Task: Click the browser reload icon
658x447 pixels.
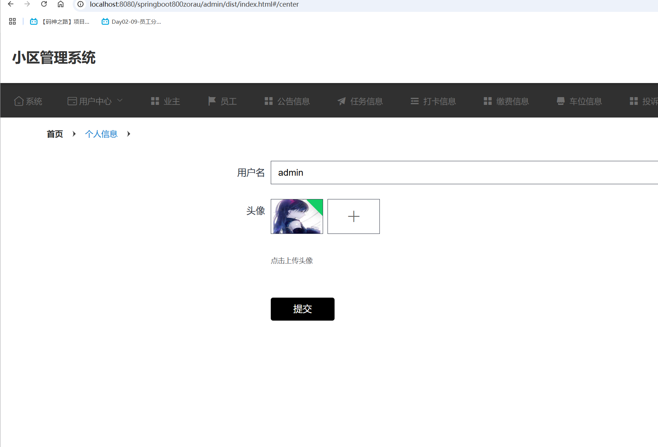Action: click(x=44, y=4)
